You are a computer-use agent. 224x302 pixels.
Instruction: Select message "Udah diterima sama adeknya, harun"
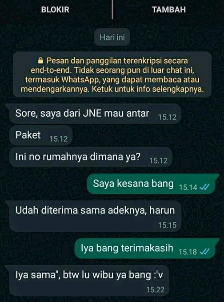[95, 216]
